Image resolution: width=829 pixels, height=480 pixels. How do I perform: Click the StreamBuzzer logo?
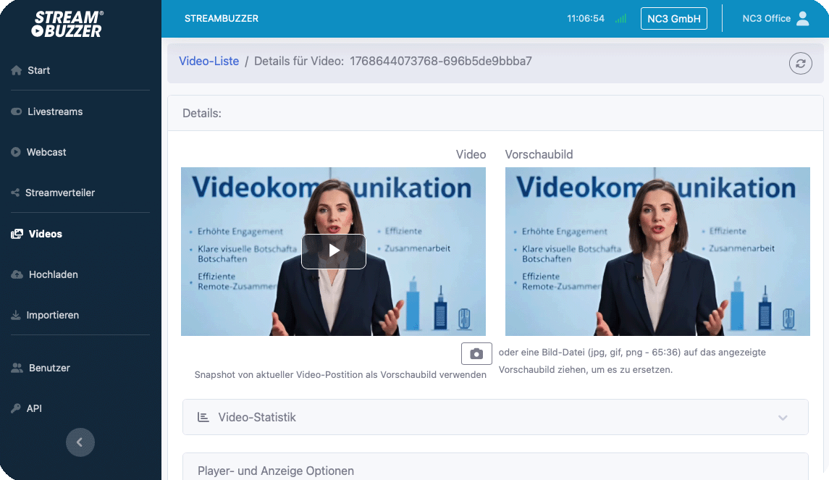coord(67,24)
